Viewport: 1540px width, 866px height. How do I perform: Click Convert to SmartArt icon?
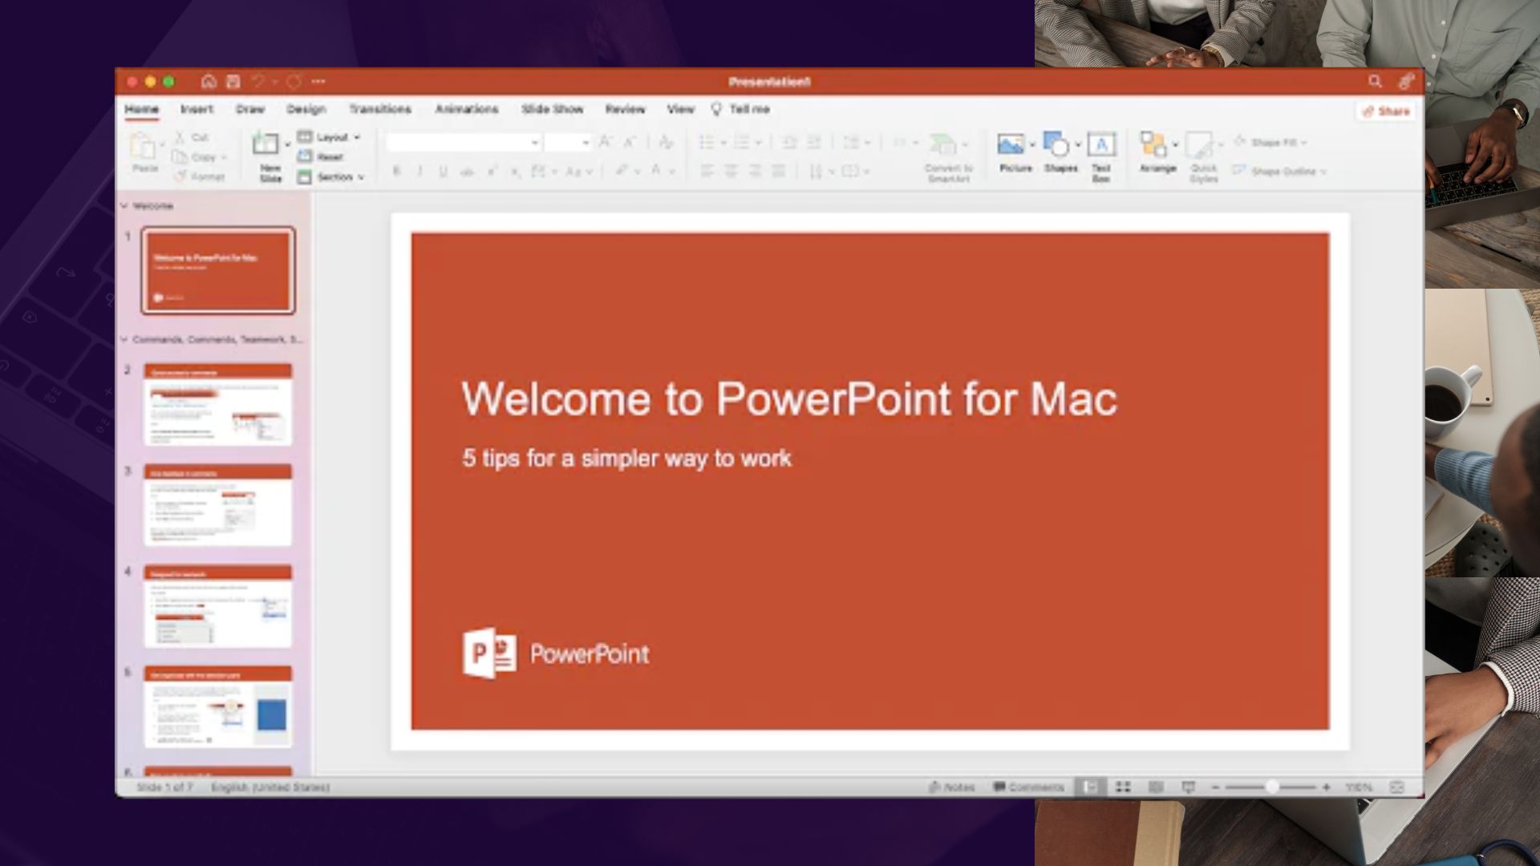942,144
